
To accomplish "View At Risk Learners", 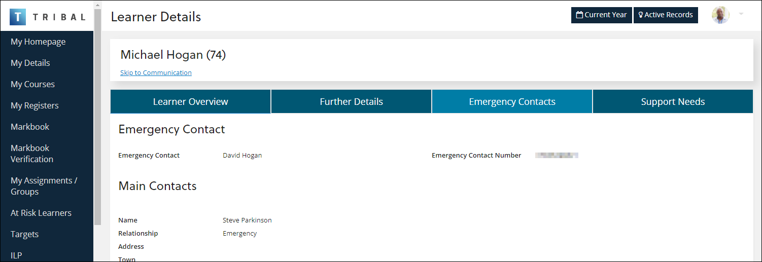I will pyautogui.click(x=41, y=213).
